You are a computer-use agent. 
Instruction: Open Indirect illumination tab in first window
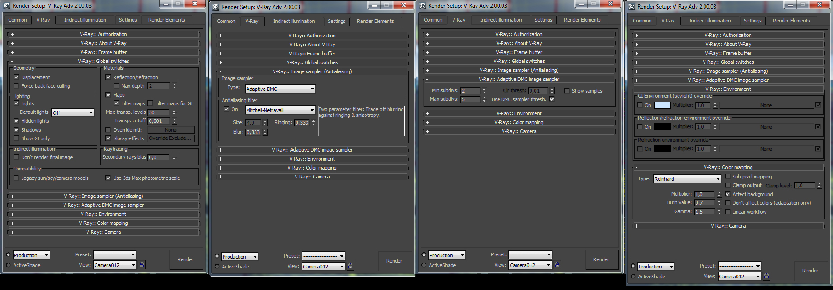click(85, 20)
